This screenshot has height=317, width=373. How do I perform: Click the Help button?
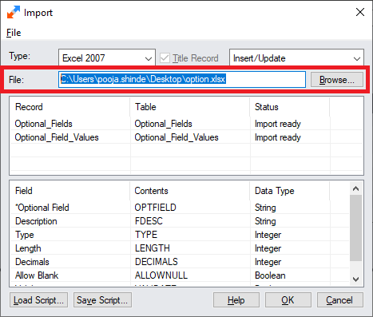pyautogui.click(x=236, y=300)
